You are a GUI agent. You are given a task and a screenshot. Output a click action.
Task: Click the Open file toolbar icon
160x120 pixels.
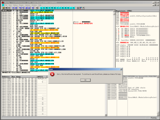point(4,8)
